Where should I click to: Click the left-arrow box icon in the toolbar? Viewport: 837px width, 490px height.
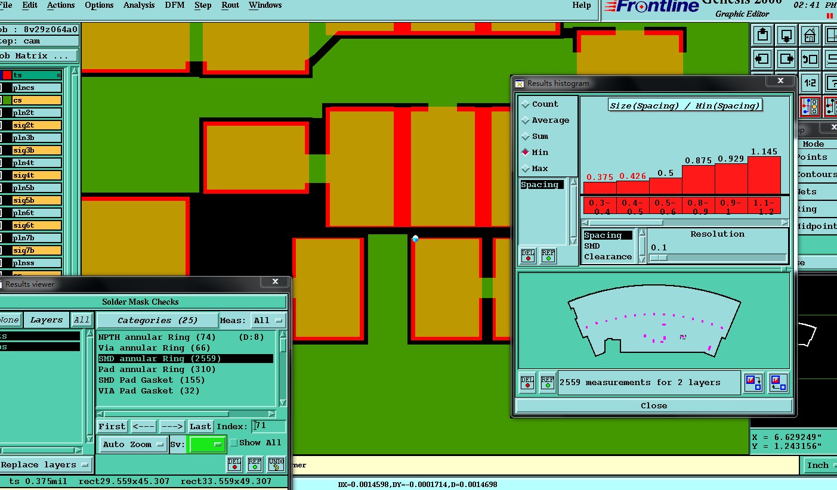[x=763, y=58]
